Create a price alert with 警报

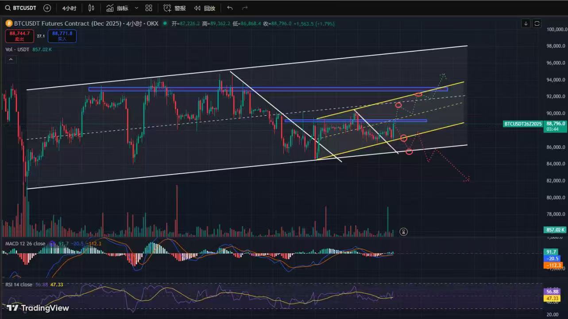pyautogui.click(x=175, y=8)
